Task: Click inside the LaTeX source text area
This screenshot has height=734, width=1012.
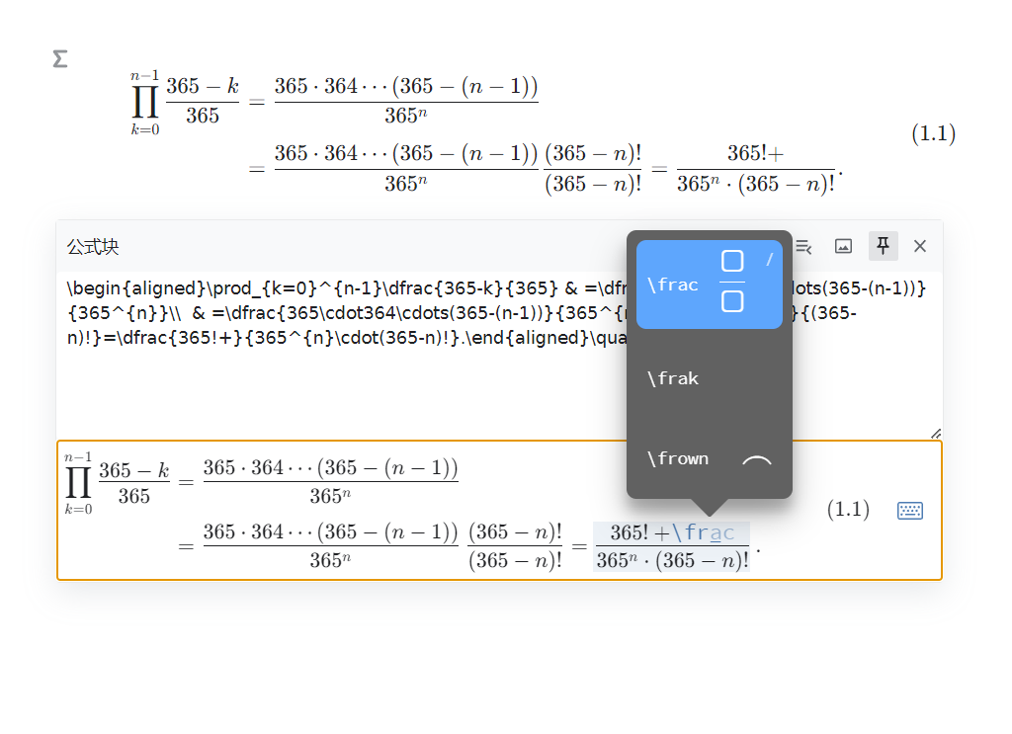Action: [346, 385]
